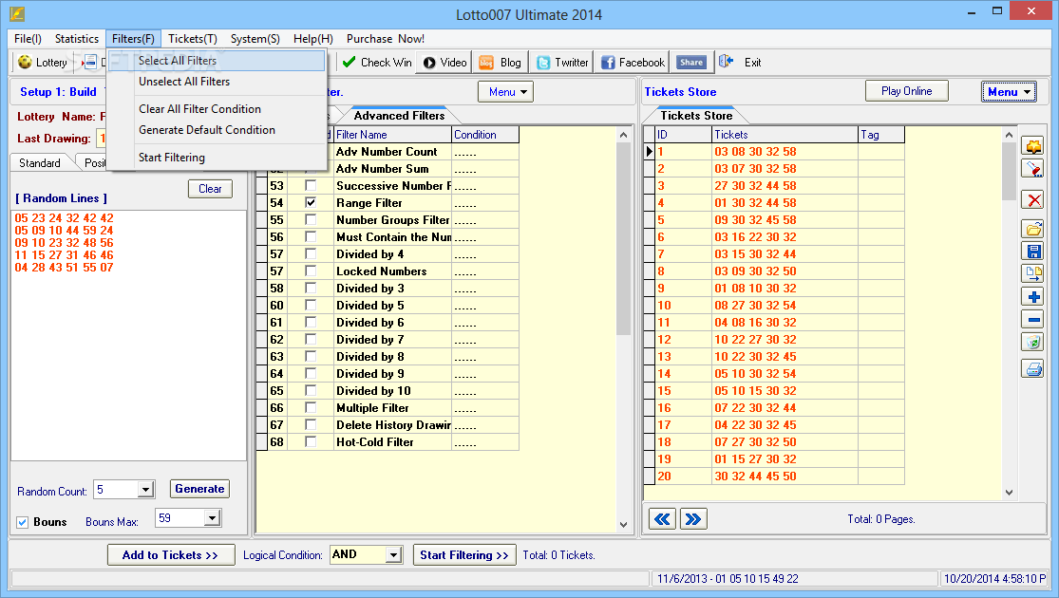This screenshot has width=1059, height=598.
Task: Toggle the Bouns checkbox
Action: (22, 522)
